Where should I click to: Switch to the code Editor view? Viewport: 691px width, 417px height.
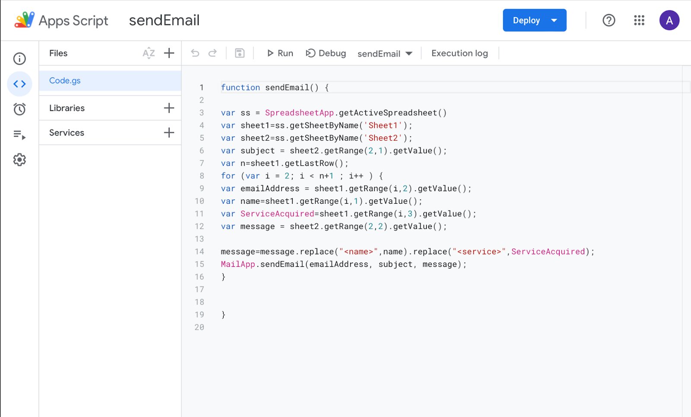(19, 84)
